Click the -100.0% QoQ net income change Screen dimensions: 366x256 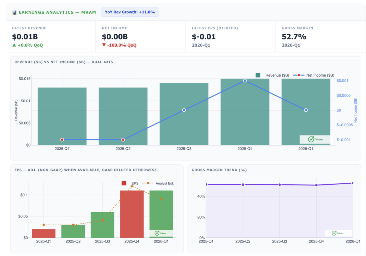coord(119,45)
